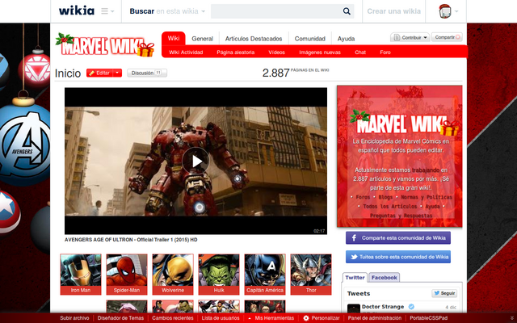517x323 pixels.
Task: Click the Compartir share button
Action: [447, 37]
